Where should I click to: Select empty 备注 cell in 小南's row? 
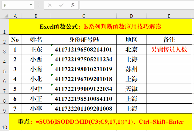(169, 69)
